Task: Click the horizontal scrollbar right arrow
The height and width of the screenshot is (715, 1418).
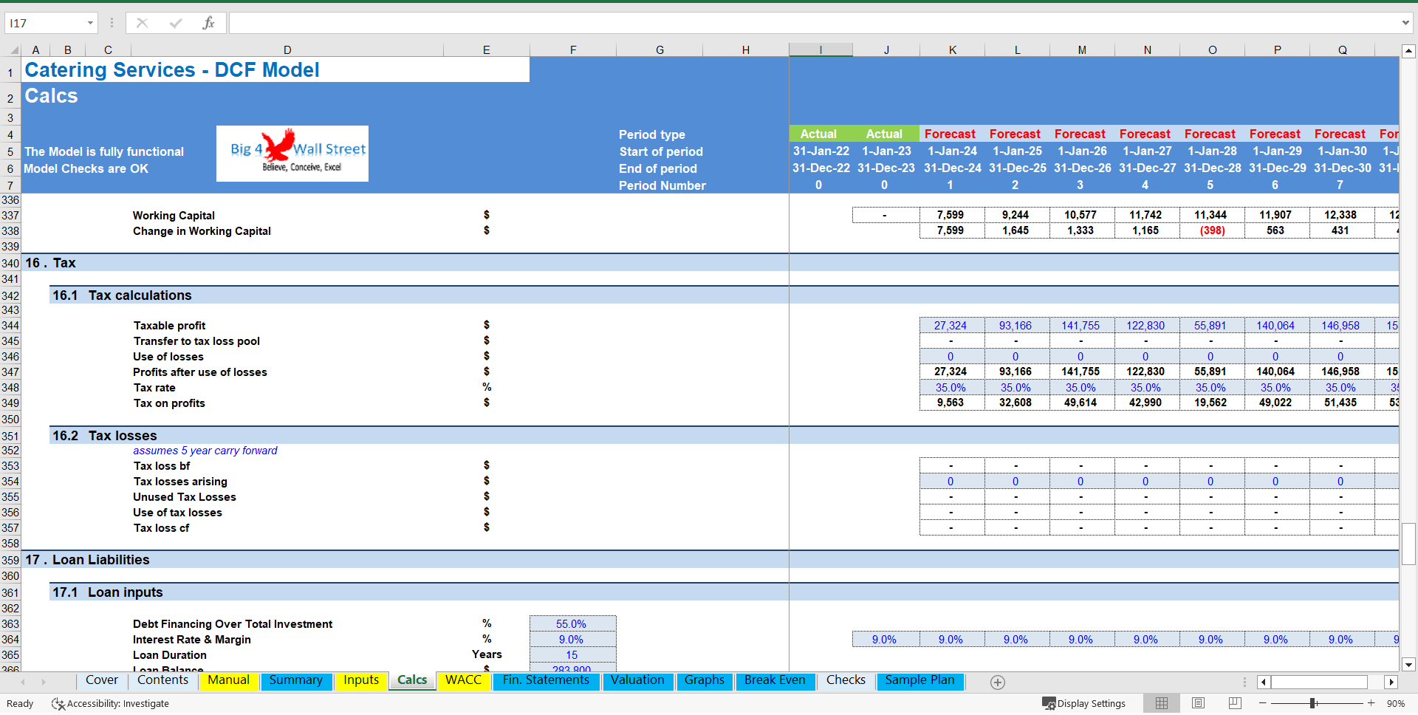Action: pos(1391,682)
